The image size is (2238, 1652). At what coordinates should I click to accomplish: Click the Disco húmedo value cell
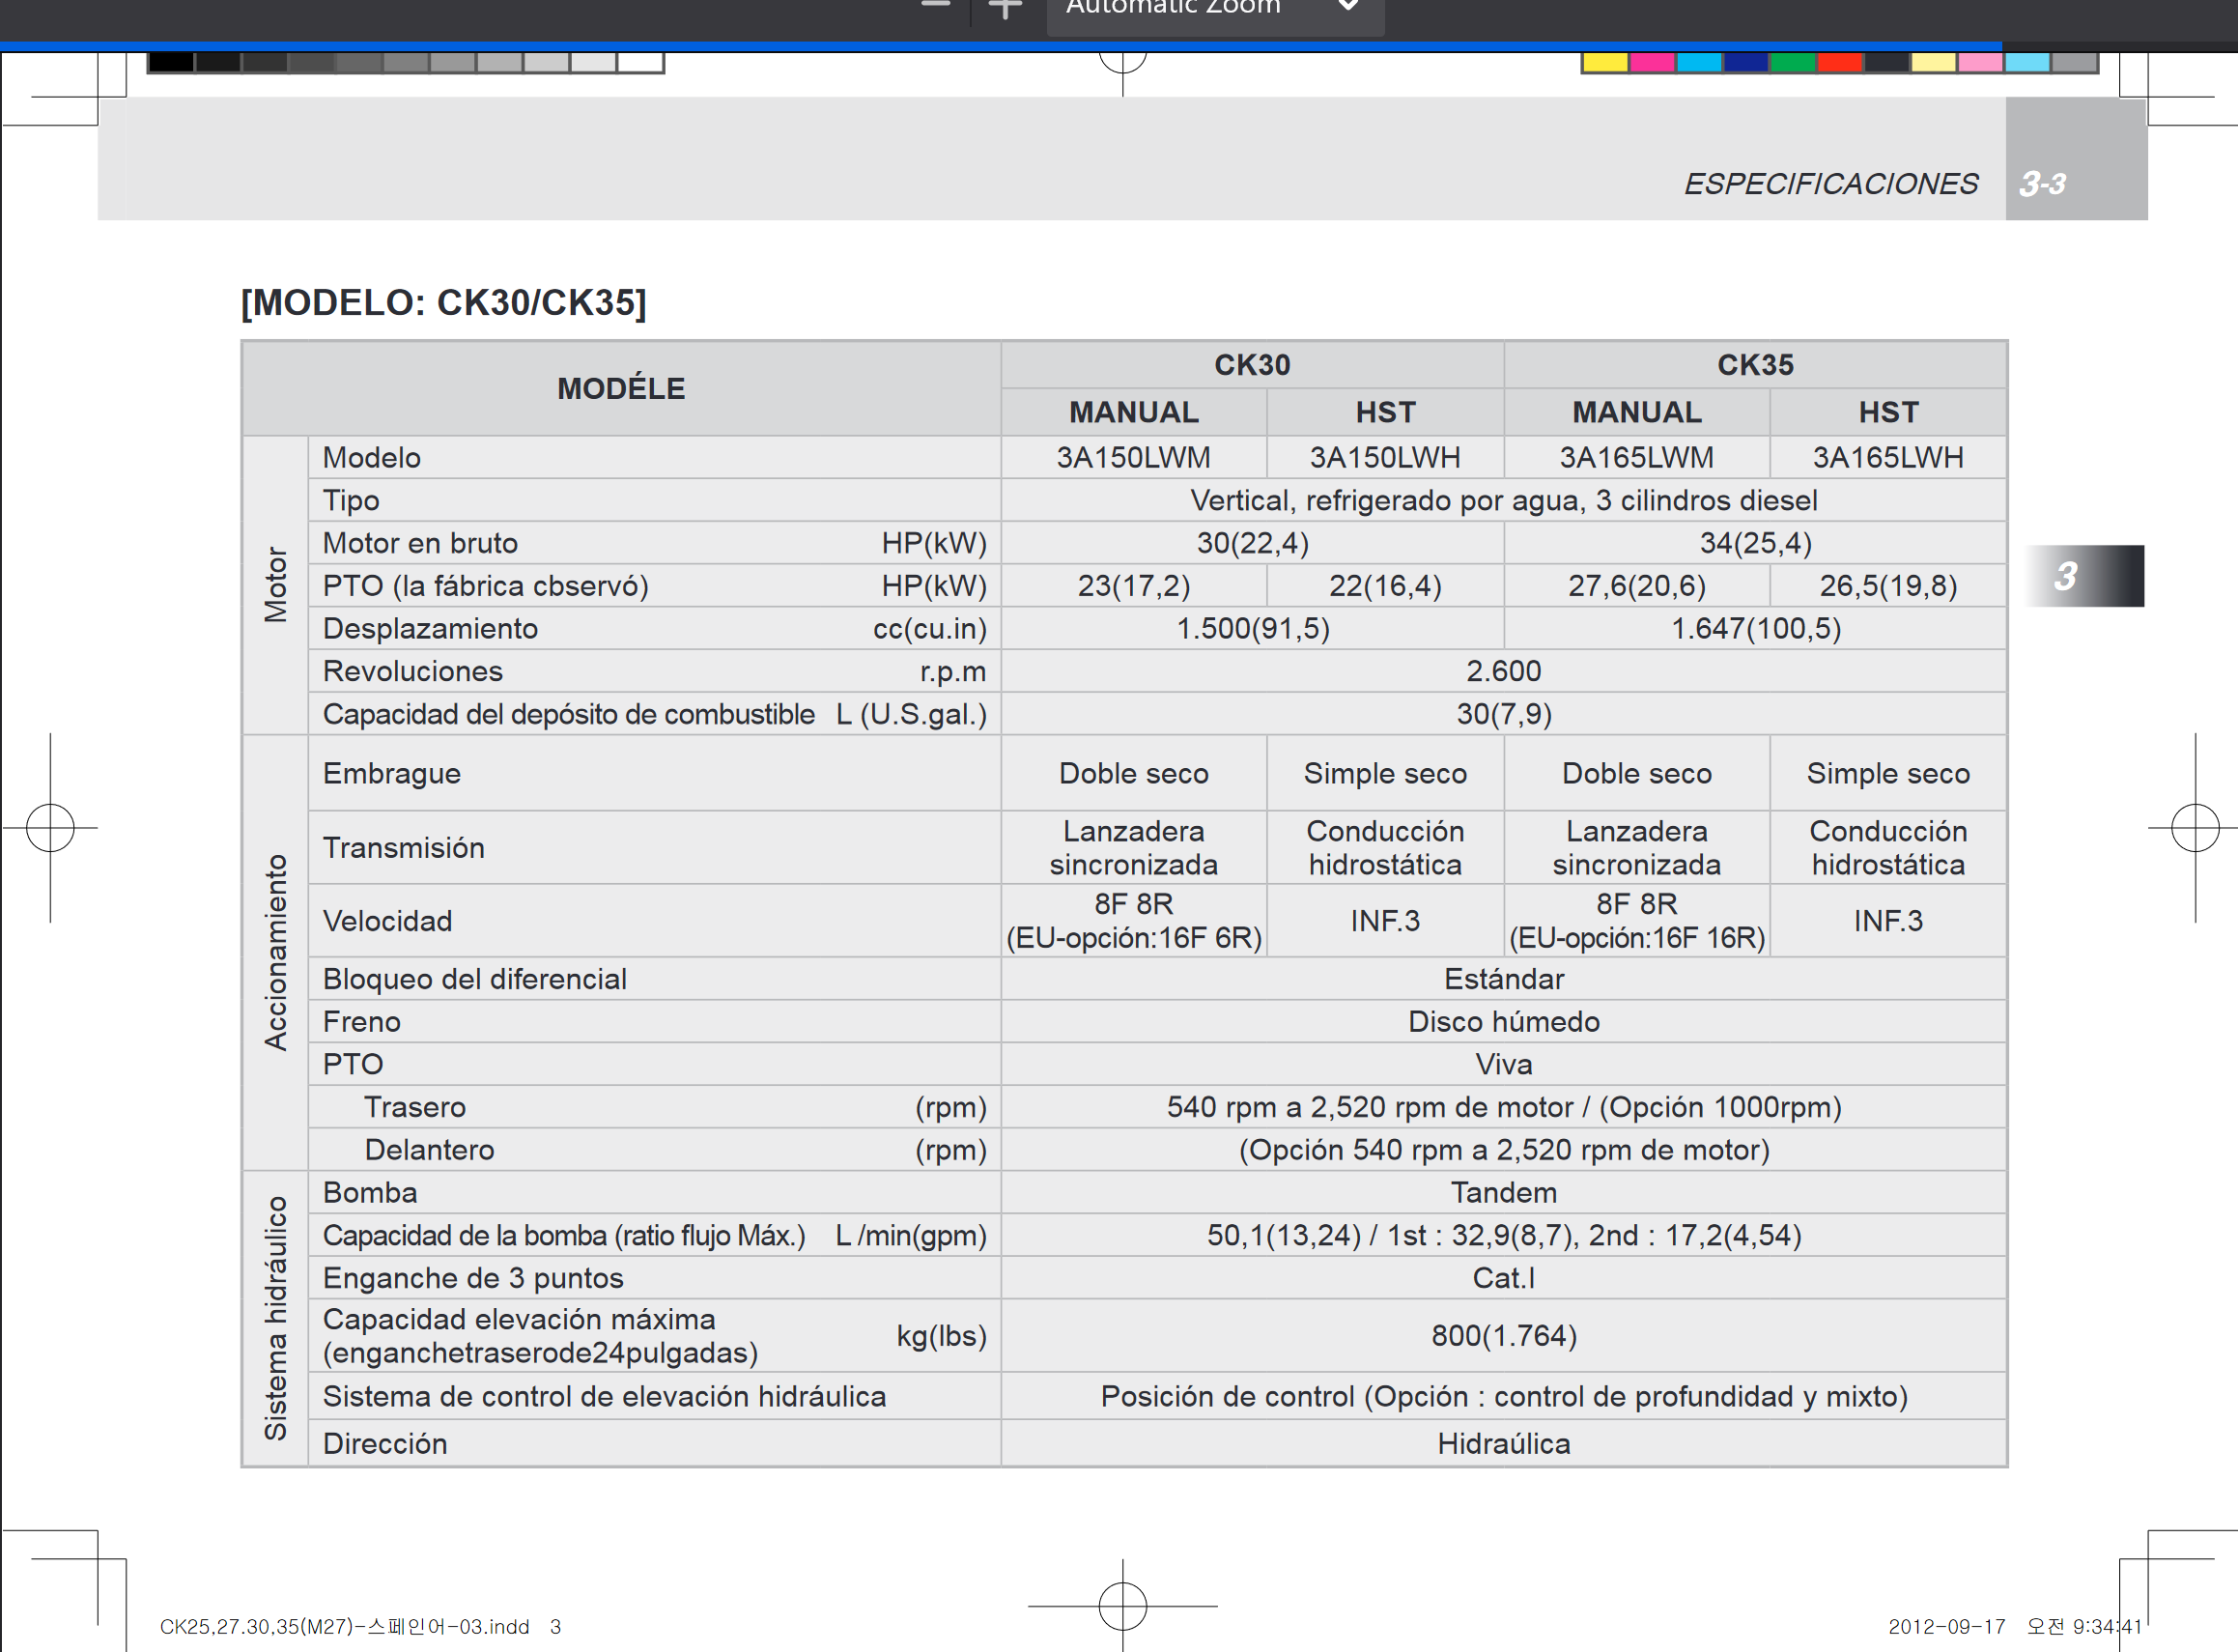(x=1503, y=1022)
